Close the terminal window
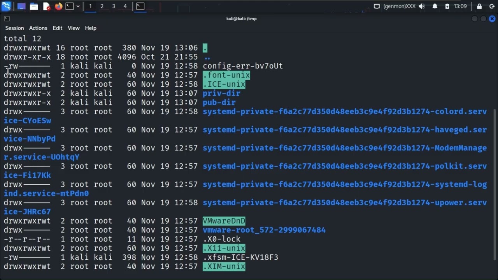This screenshot has height=280, width=498. point(492,19)
